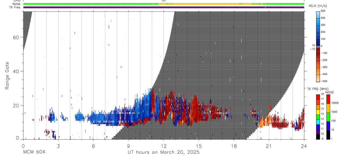Pick the light blue top of velocity color bar
This screenshot has width=342, height=158.
tap(318, 15)
